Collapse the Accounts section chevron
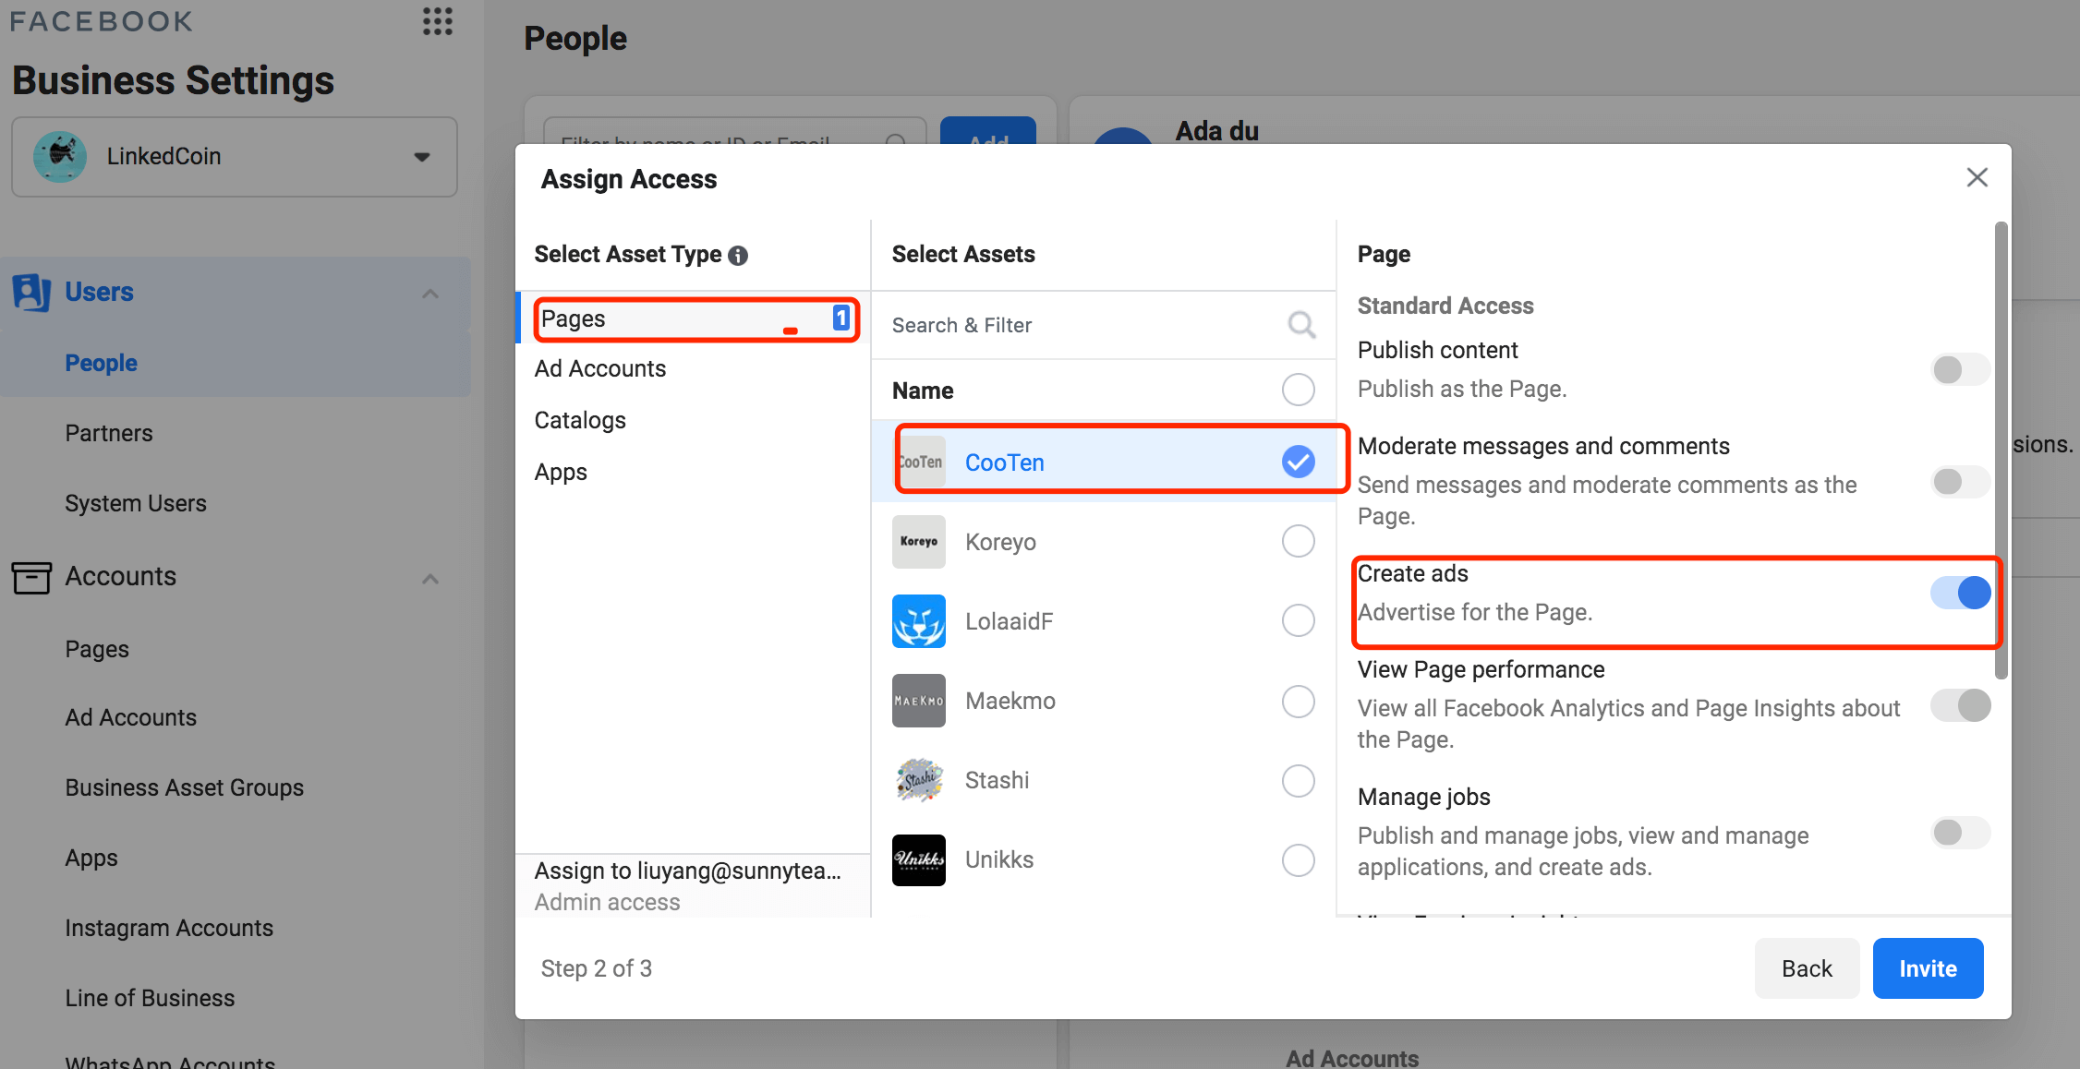This screenshot has height=1069, width=2080. click(430, 579)
